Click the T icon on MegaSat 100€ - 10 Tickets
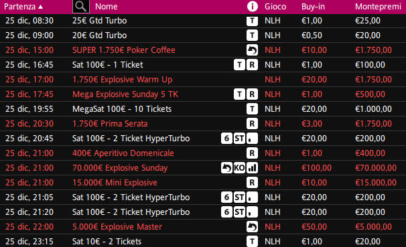Screen dimensions: 406x247 coord(252,109)
